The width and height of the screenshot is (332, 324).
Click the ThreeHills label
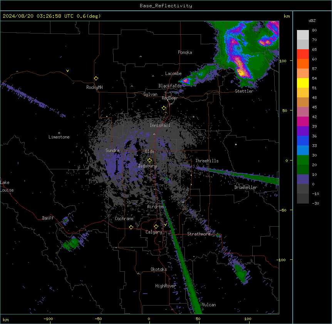tap(207, 161)
